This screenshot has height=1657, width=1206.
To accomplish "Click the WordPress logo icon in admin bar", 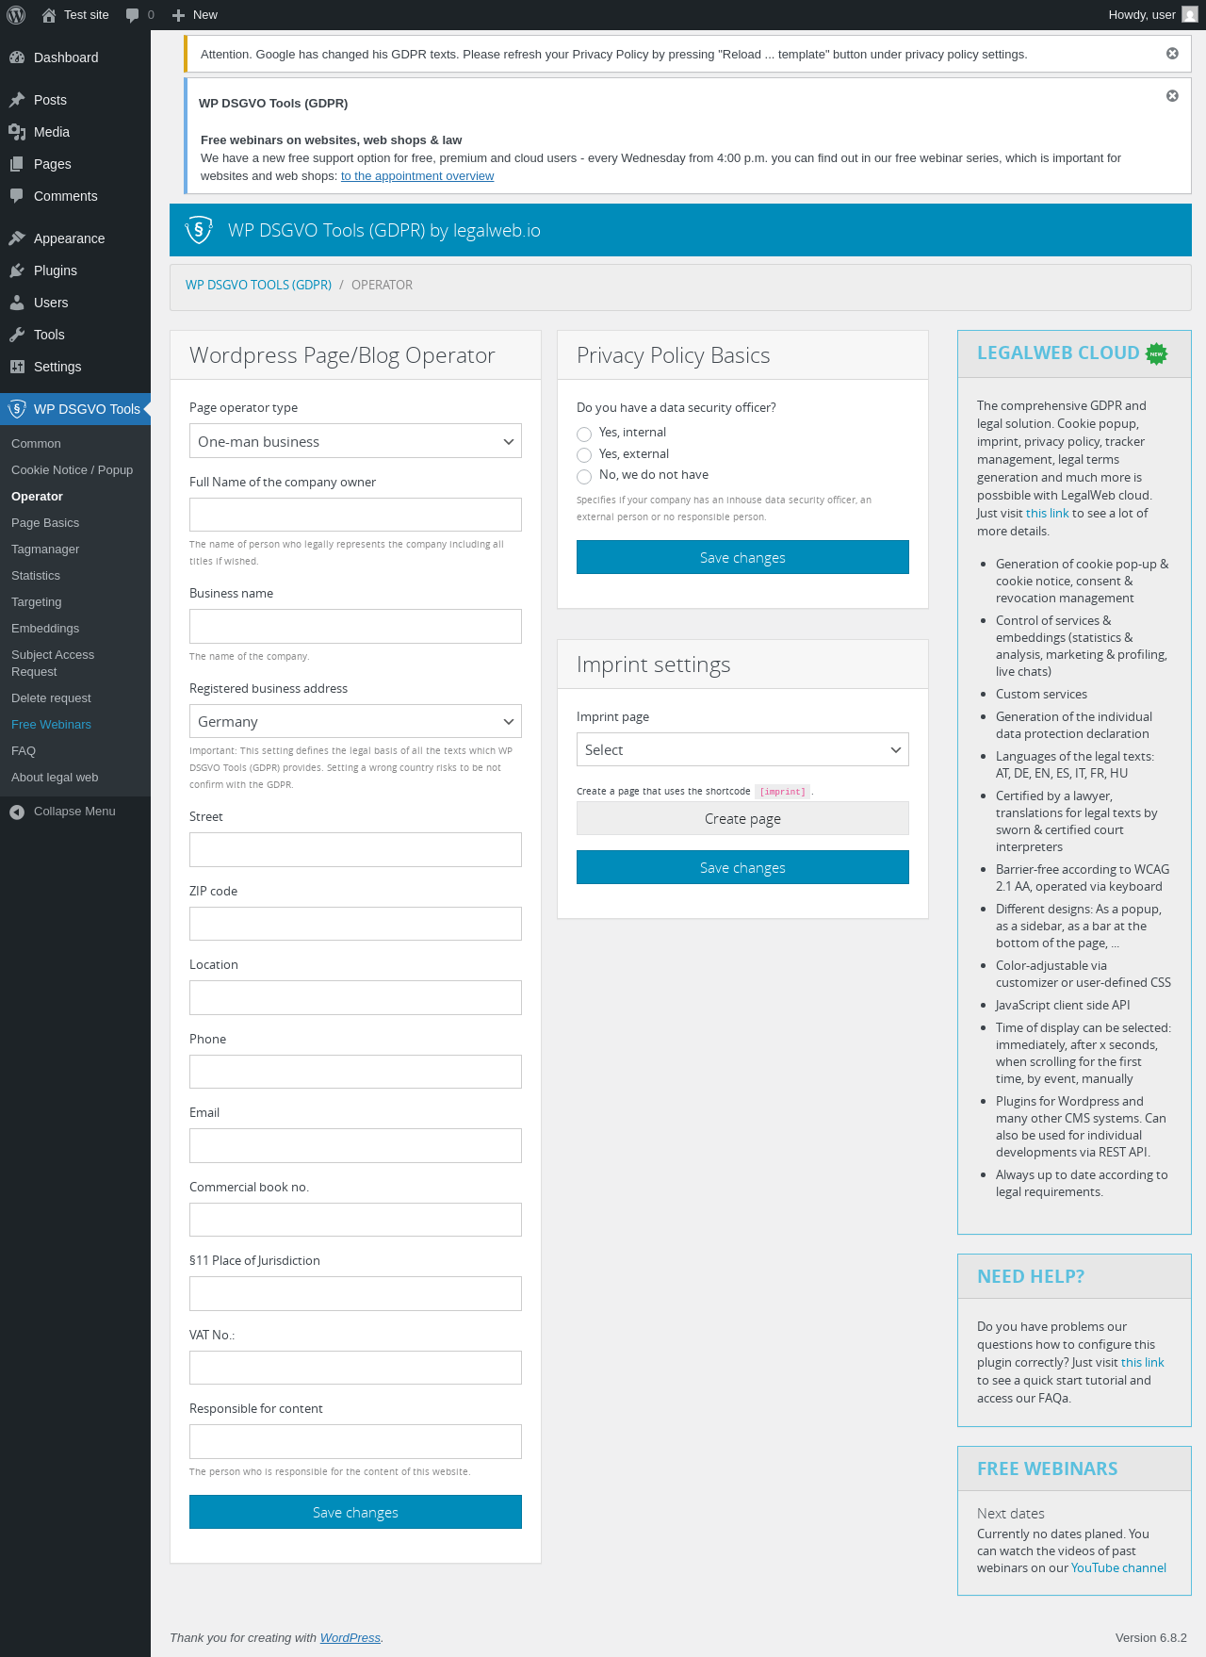I will point(16,15).
